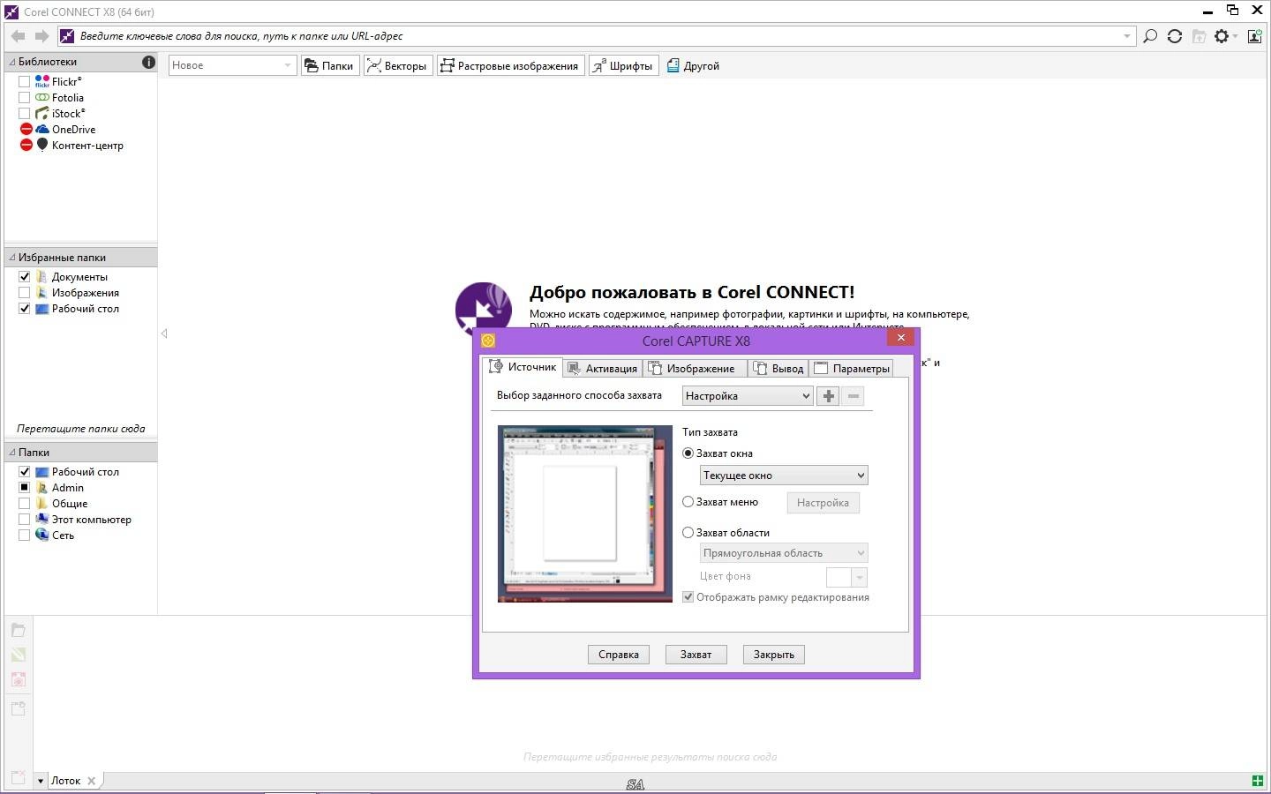Image resolution: width=1271 pixels, height=794 pixels.
Task: Collapse the left panel with the arrow handle
Action: pos(164,333)
